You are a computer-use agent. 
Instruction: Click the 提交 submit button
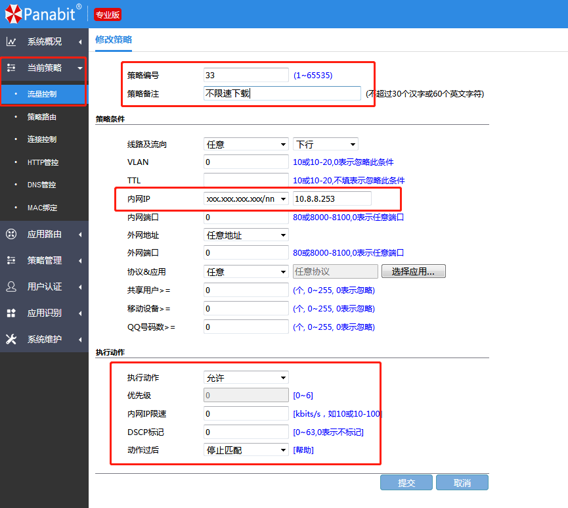pyautogui.click(x=406, y=482)
